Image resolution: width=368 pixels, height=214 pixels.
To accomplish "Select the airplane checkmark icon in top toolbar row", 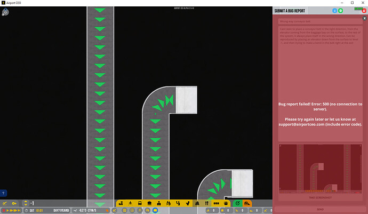I will click(x=4, y=203).
